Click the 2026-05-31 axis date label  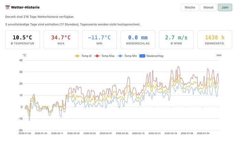click(x=155, y=134)
